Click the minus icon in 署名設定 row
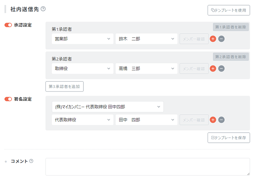This screenshot has width=255, height=179. [221, 120]
